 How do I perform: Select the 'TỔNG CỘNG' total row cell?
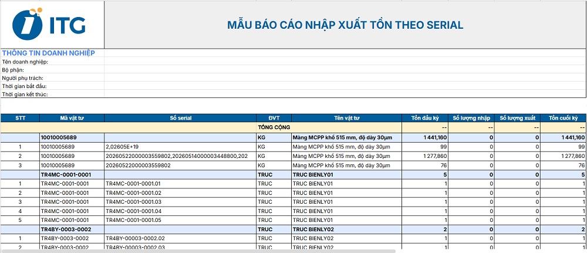click(274, 127)
